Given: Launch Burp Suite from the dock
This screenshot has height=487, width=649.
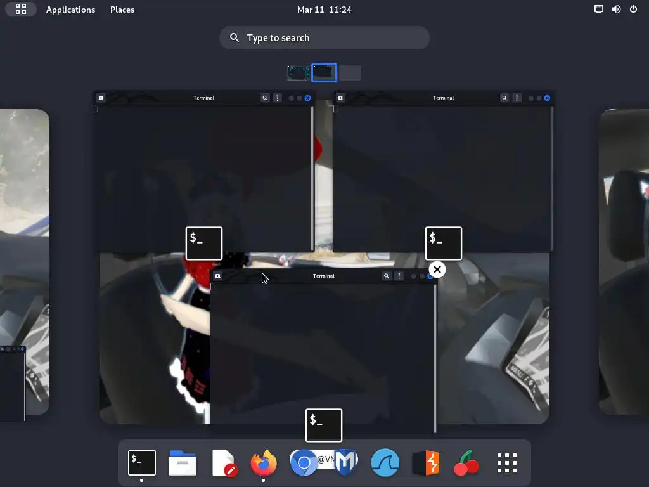Looking at the screenshot, I should coord(427,462).
